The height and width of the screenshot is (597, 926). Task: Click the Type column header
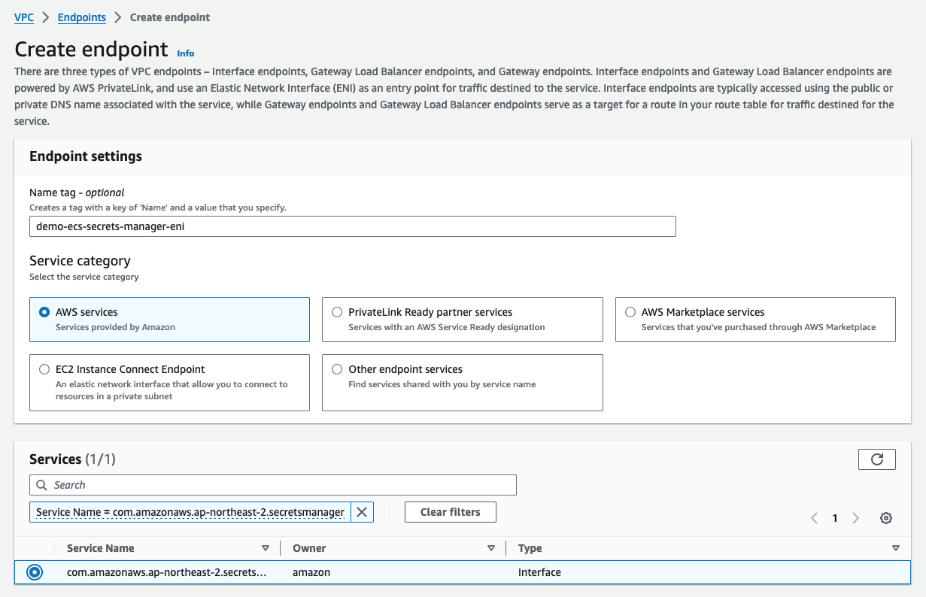[x=530, y=548]
